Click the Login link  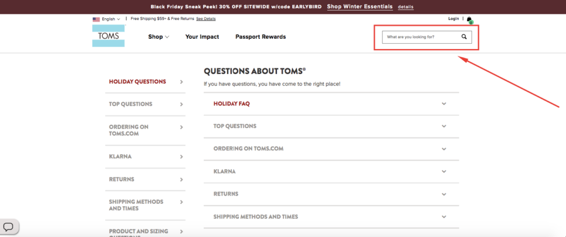point(453,19)
